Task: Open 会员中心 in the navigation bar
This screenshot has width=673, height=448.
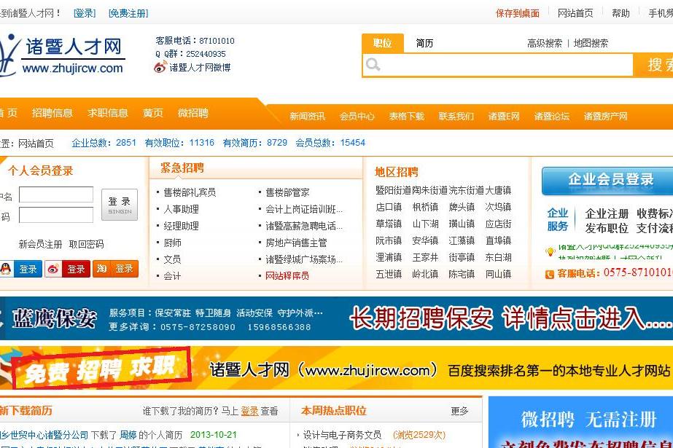Action: coord(357,116)
